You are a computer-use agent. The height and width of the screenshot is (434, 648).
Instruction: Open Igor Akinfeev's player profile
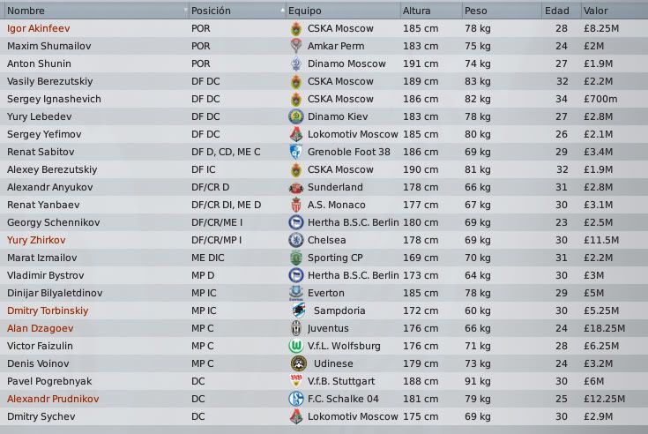(37, 28)
